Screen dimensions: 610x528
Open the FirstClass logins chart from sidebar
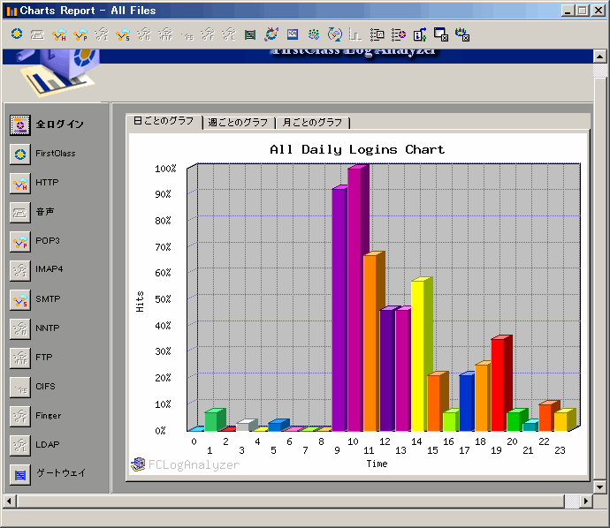tap(20, 154)
